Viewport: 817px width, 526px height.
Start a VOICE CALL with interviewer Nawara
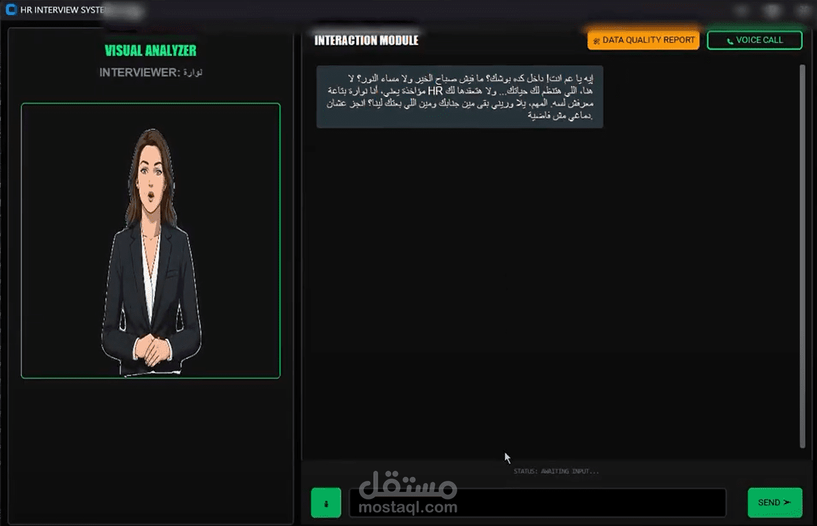[x=754, y=40]
